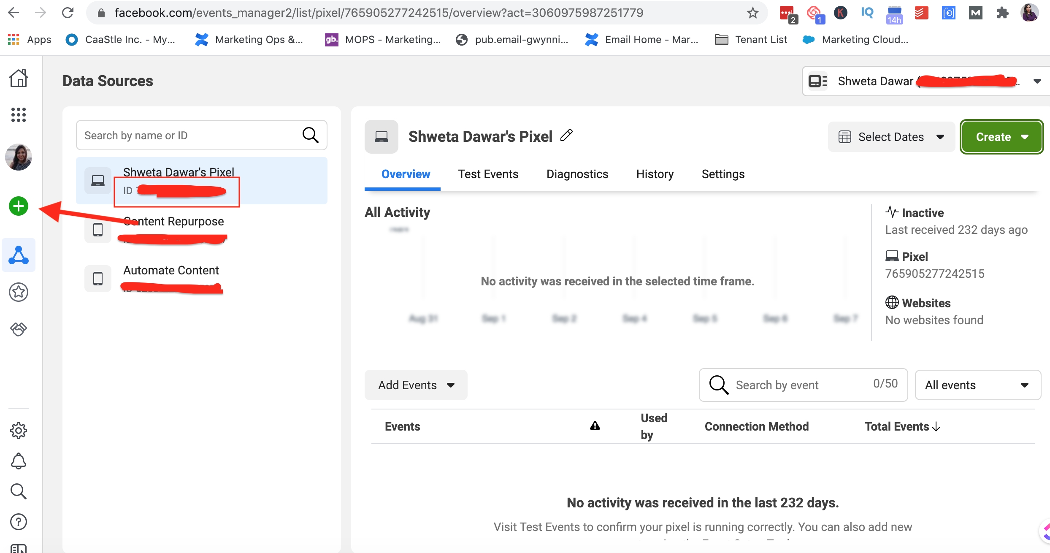Select Content Repurpose data source

pyautogui.click(x=202, y=230)
